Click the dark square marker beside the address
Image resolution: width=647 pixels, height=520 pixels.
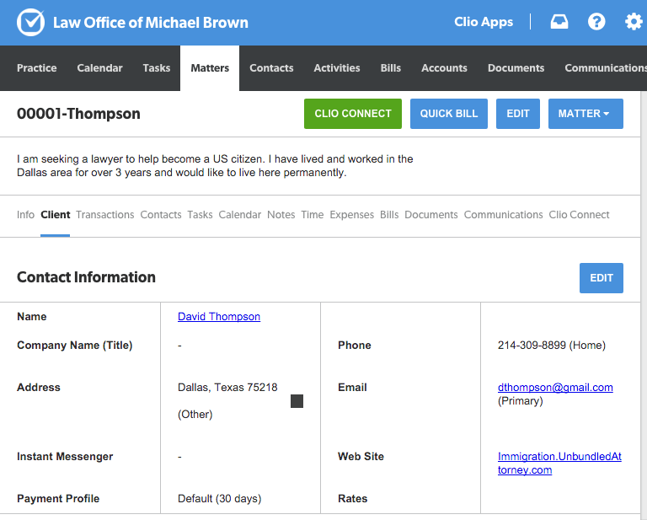click(x=297, y=400)
